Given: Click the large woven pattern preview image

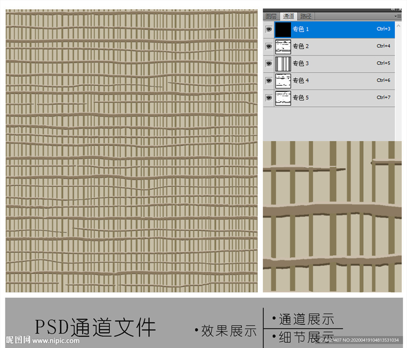Looking at the screenshot, I should (131, 151).
